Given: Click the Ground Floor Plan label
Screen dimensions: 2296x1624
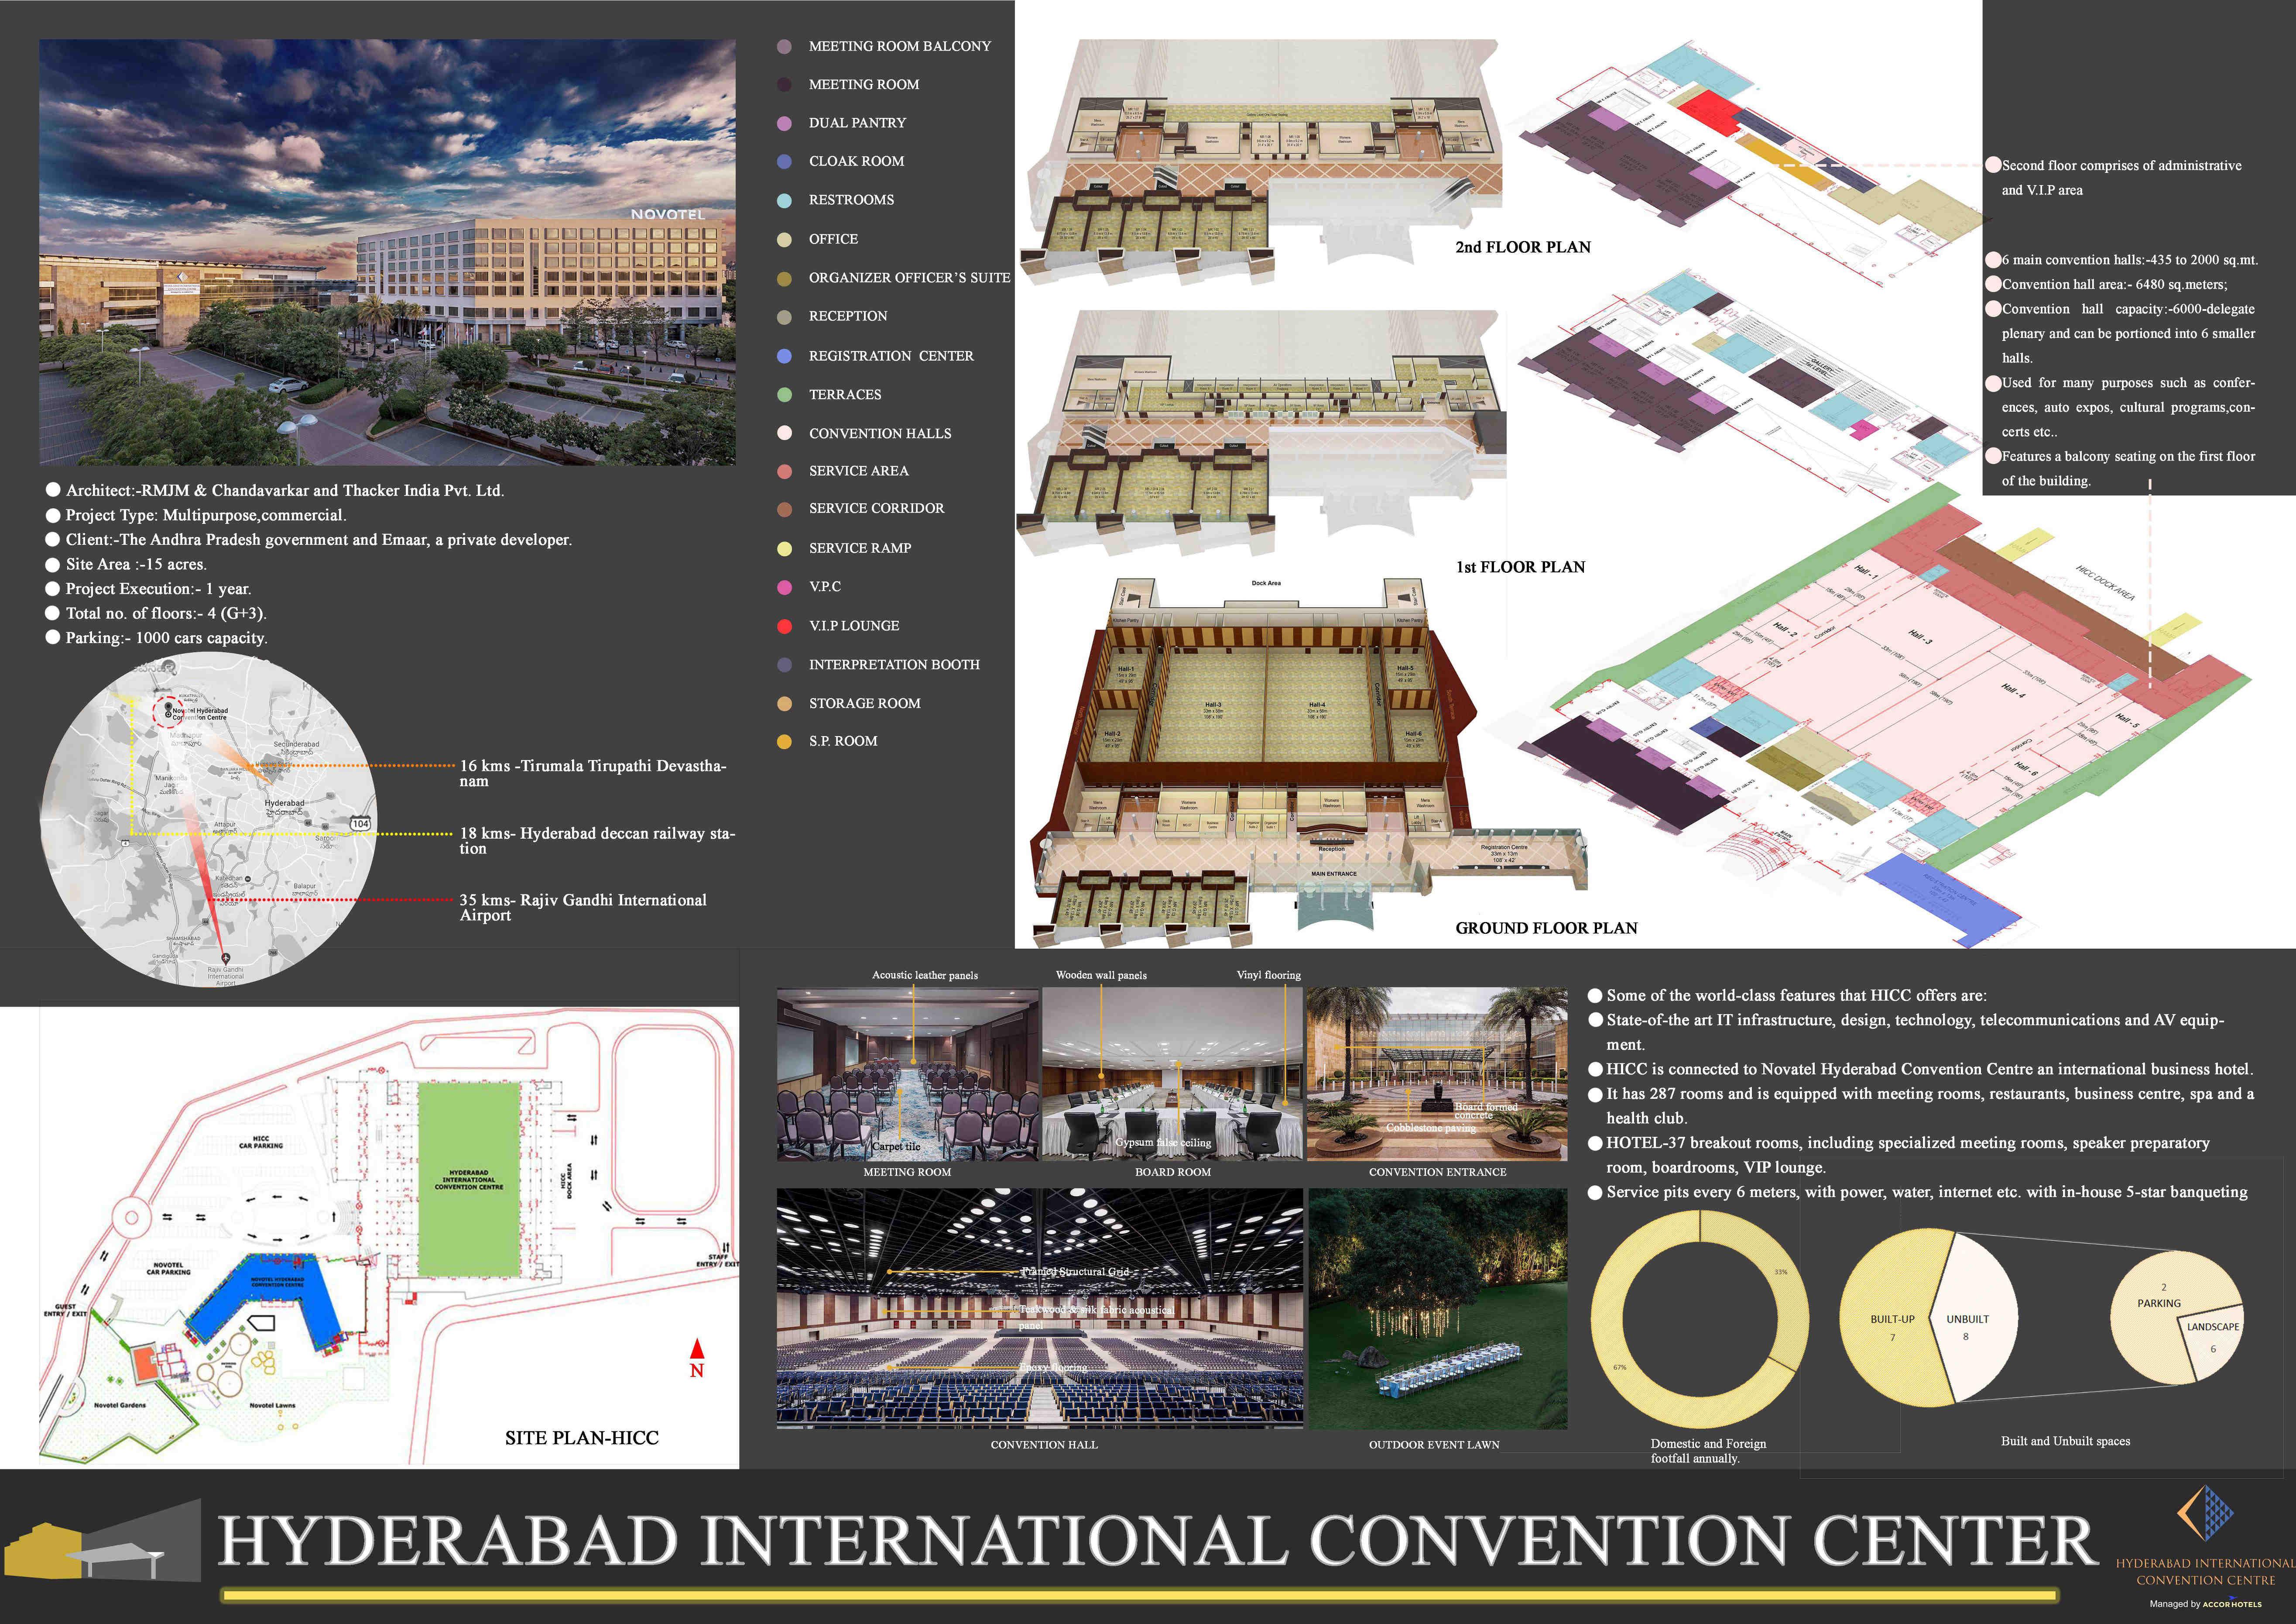Looking at the screenshot, I should (1546, 929).
